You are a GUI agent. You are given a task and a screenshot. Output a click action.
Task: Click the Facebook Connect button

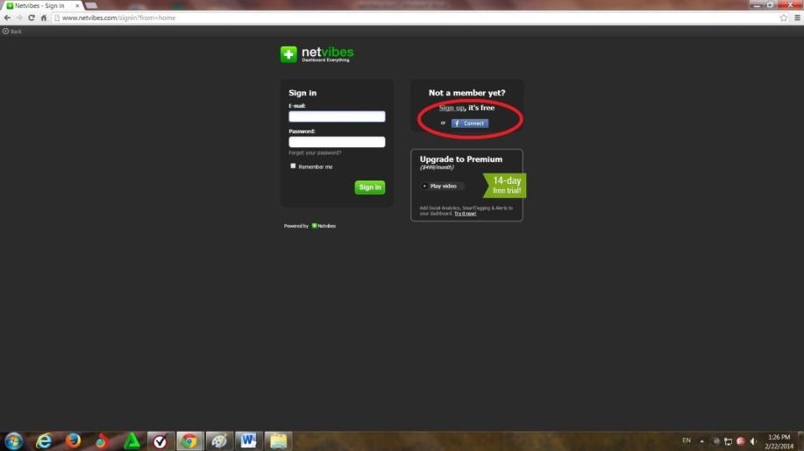(470, 123)
